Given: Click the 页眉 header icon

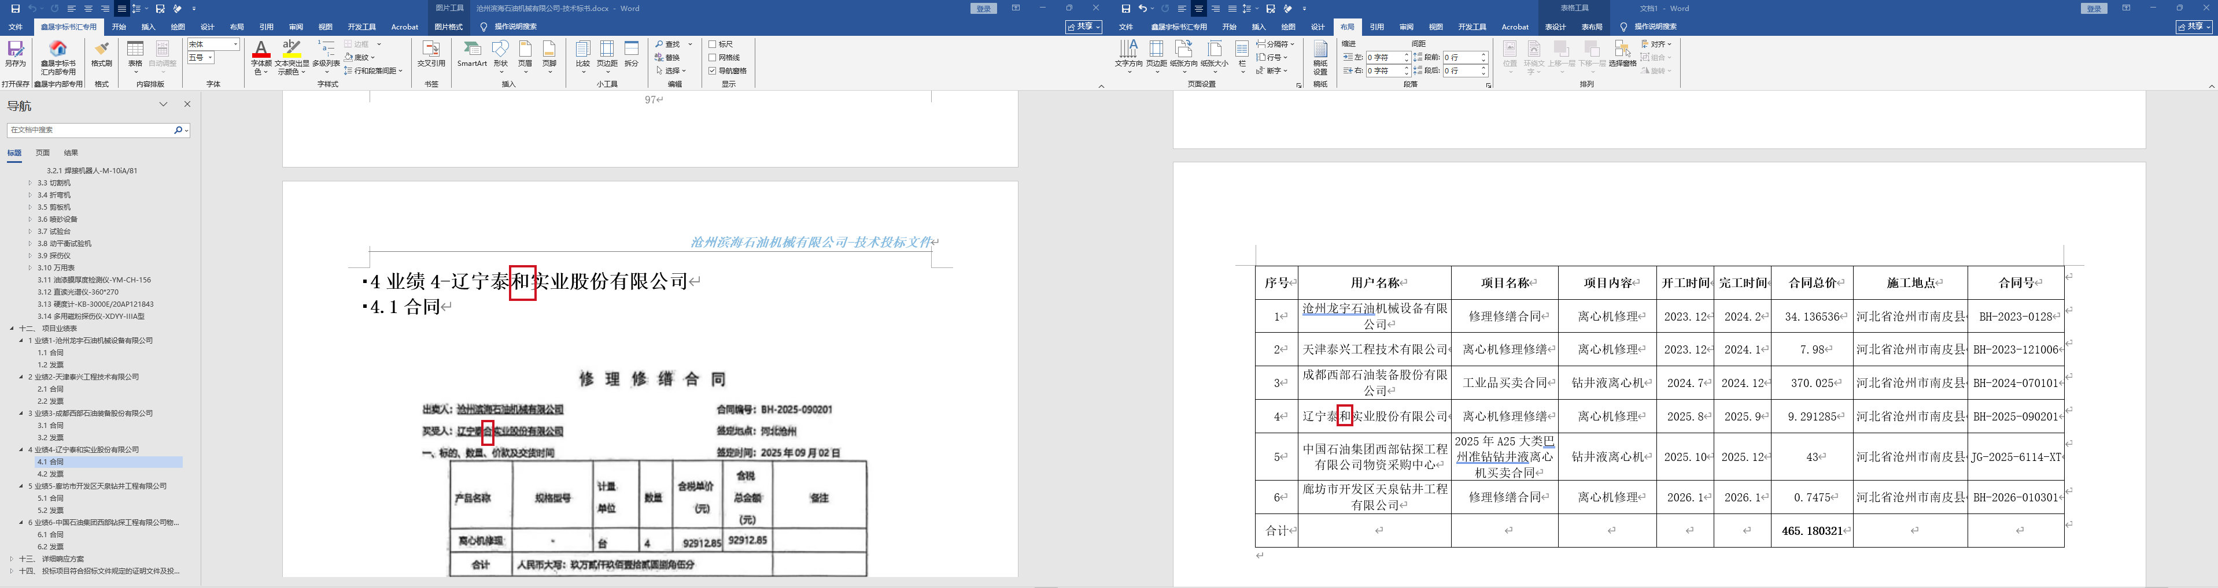Looking at the screenshot, I should (525, 55).
